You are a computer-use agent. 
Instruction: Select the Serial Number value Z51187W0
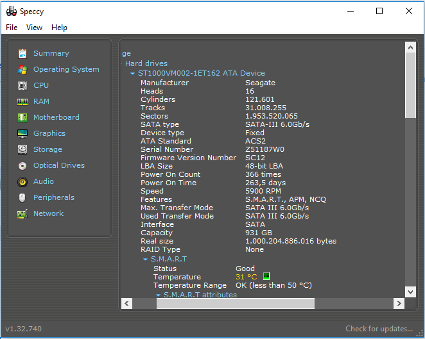click(x=265, y=149)
